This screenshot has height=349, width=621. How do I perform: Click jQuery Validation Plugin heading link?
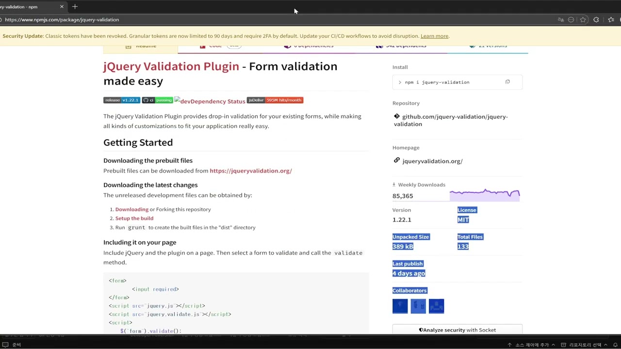(171, 66)
